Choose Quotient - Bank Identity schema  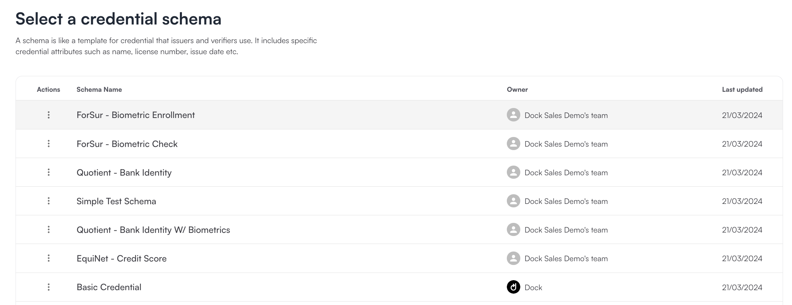(x=124, y=173)
